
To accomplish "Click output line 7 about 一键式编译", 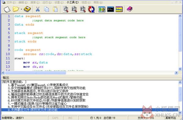I will click(38, 104).
